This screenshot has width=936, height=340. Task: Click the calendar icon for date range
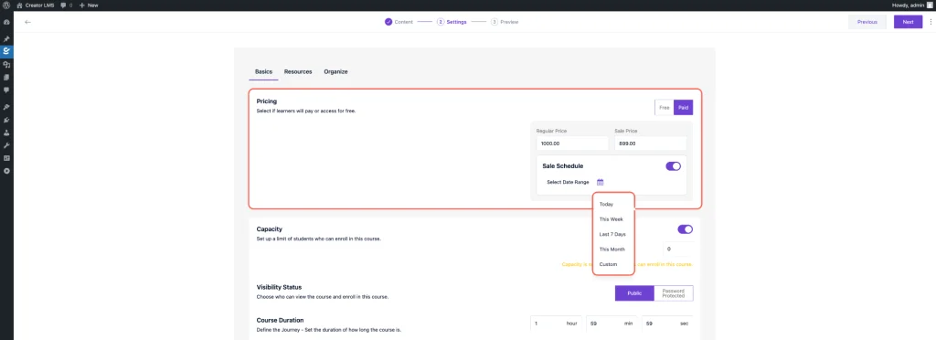click(x=601, y=182)
